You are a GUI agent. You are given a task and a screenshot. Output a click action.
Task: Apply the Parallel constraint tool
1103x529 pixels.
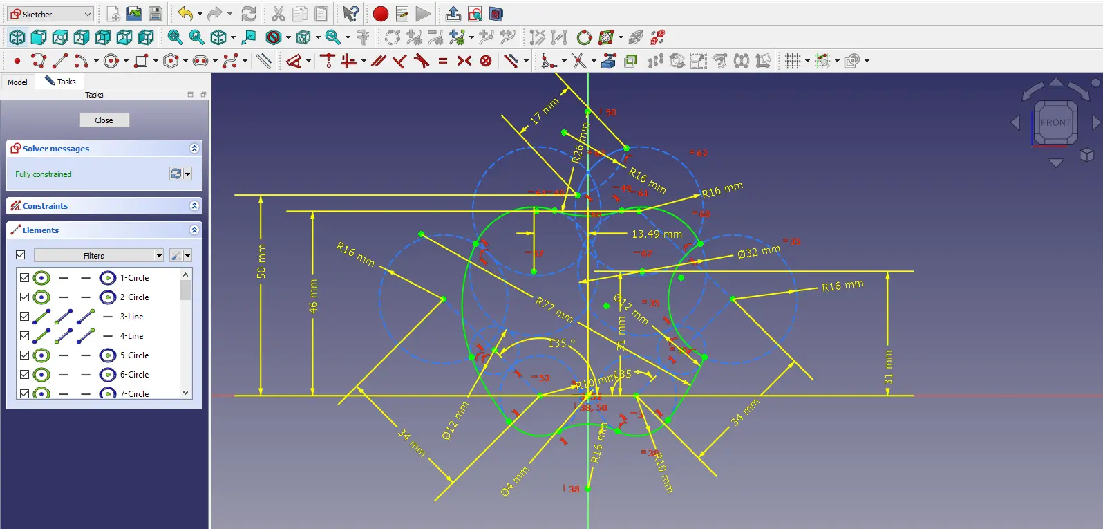(378, 62)
